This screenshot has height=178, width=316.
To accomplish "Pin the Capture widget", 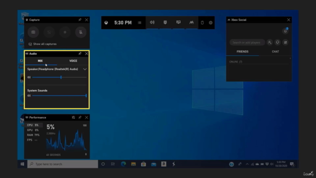I will click(x=80, y=20).
